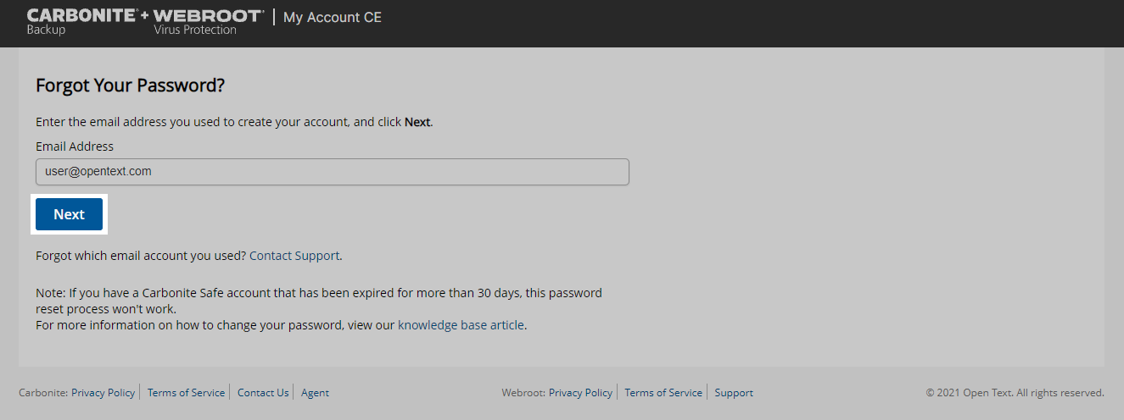
Task: Click the Open Text copyright notice
Action: 1015,393
